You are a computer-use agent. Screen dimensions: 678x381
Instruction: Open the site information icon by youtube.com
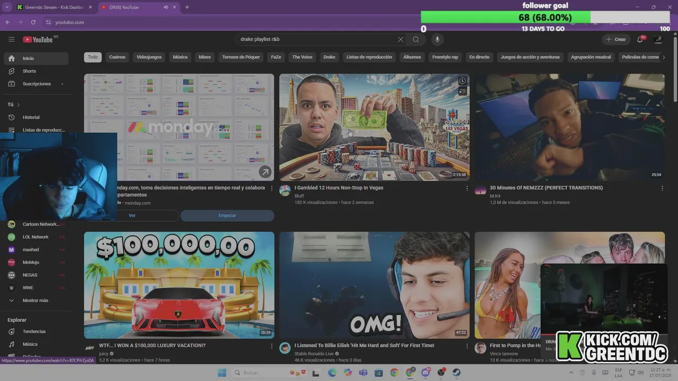[x=48, y=22]
